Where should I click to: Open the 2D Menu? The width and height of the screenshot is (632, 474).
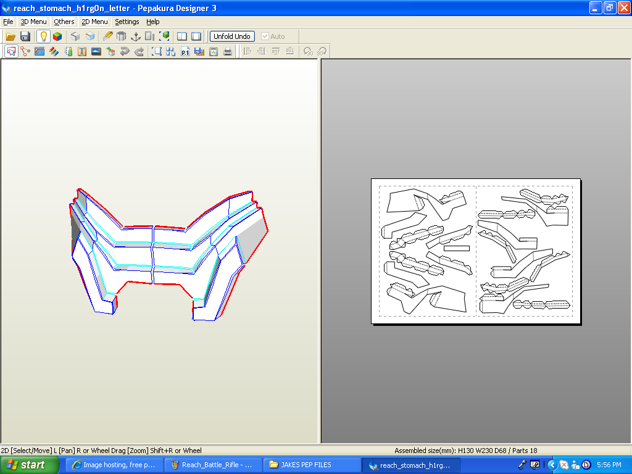tap(94, 22)
